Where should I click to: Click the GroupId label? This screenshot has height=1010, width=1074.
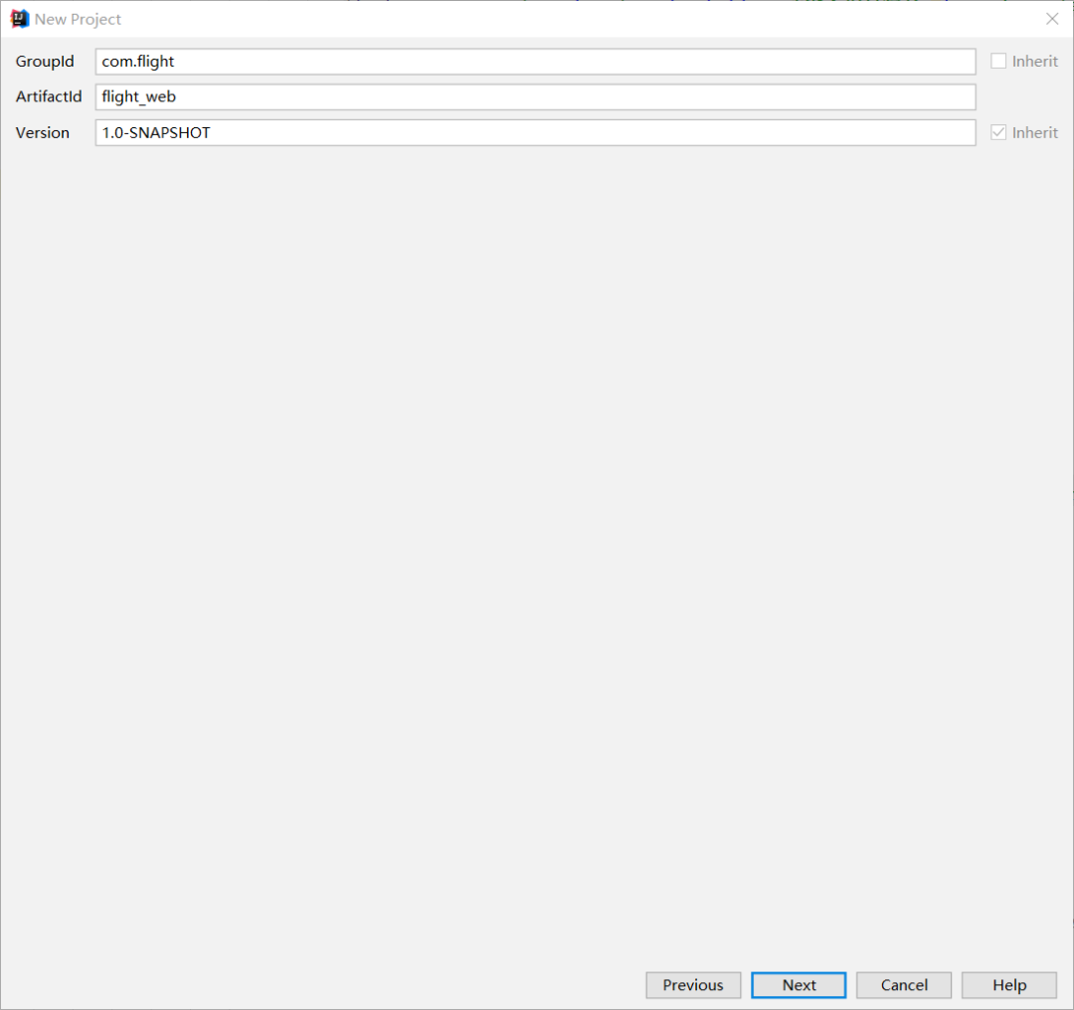click(x=45, y=61)
